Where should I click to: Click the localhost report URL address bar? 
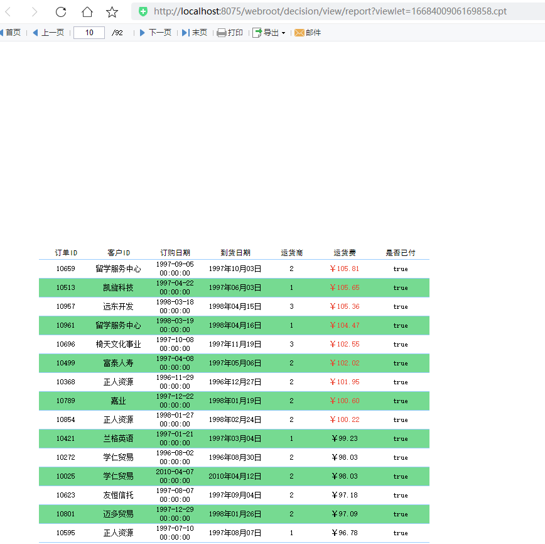pyautogui.click(x=330, y=11)
